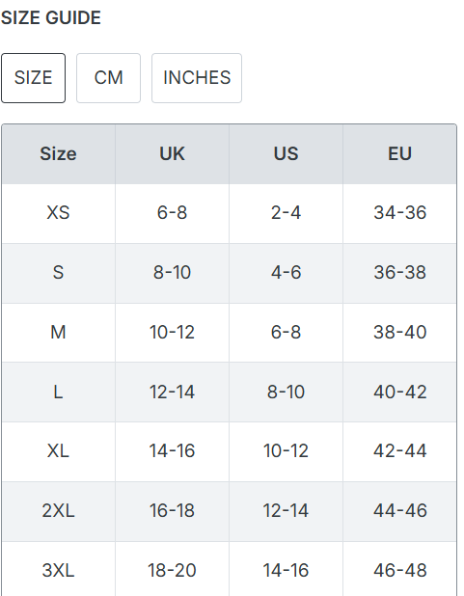Click the EU 46-48 cell
The width and height of the screenshot is (464, 596).
[399, 570]
